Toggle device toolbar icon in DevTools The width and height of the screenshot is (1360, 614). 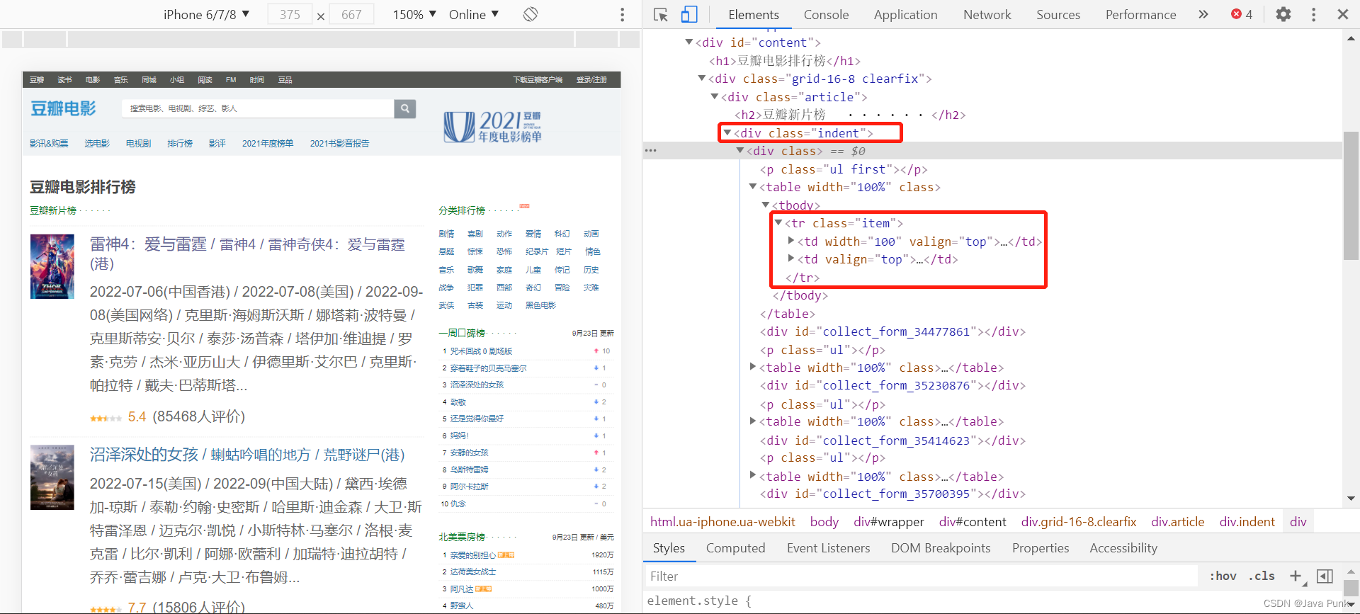[689, 14]
